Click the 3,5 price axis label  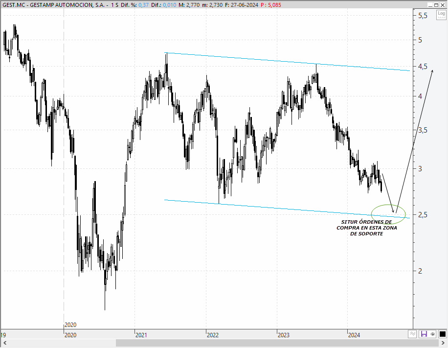[x=423, y=130]
